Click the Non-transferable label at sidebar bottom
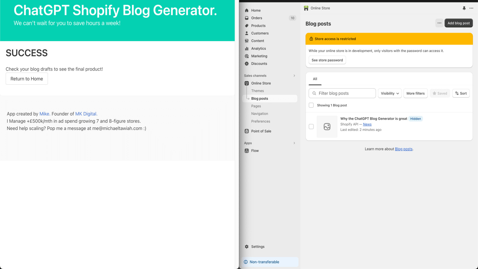The width and height of the screenshot is (478, 269). pos(264,262)
